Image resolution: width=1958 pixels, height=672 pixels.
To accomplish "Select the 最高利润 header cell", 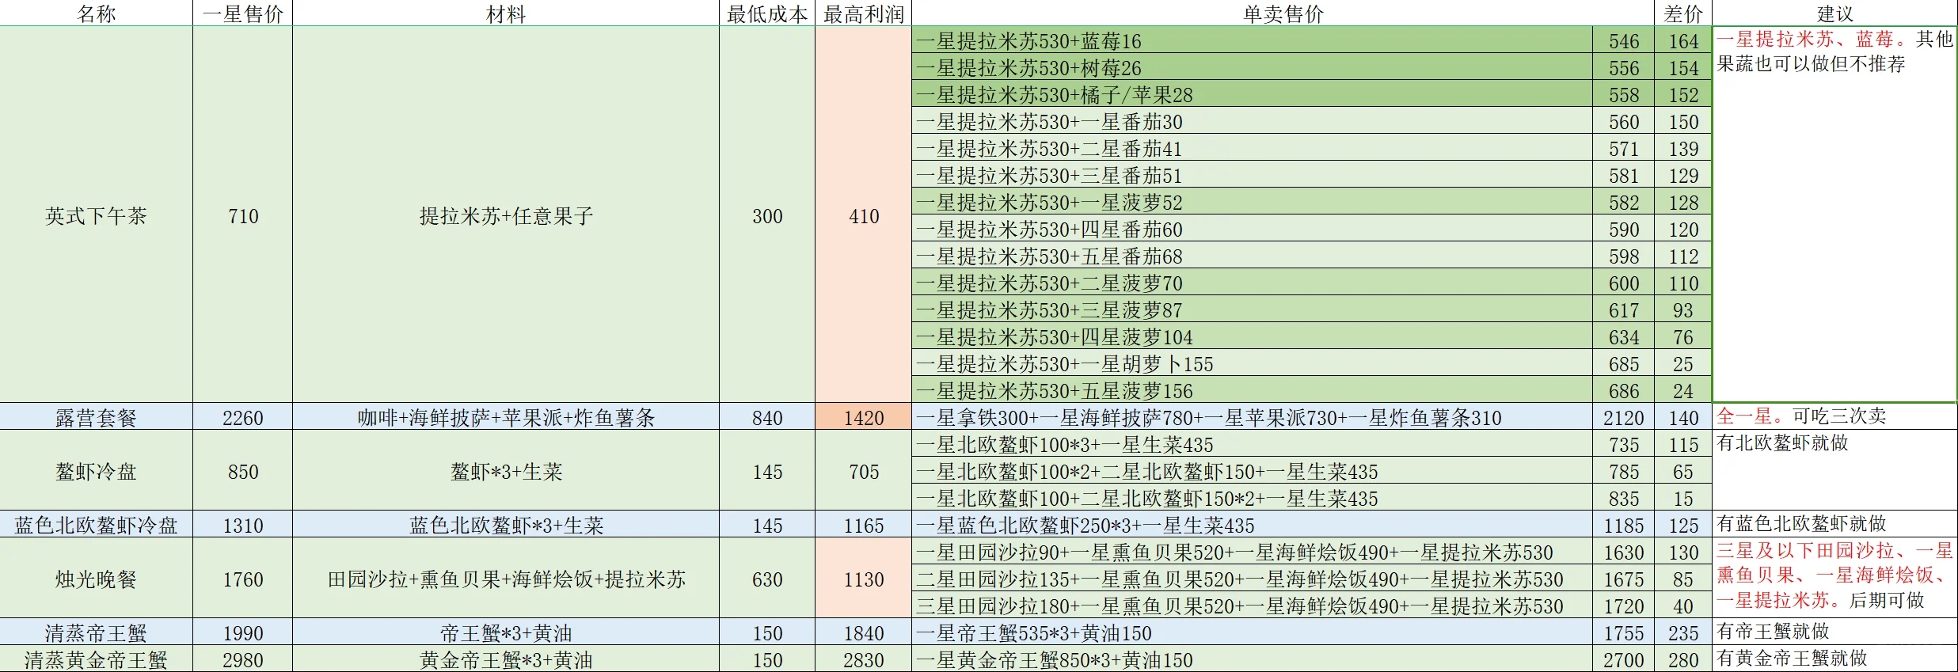I will (863, 13).
